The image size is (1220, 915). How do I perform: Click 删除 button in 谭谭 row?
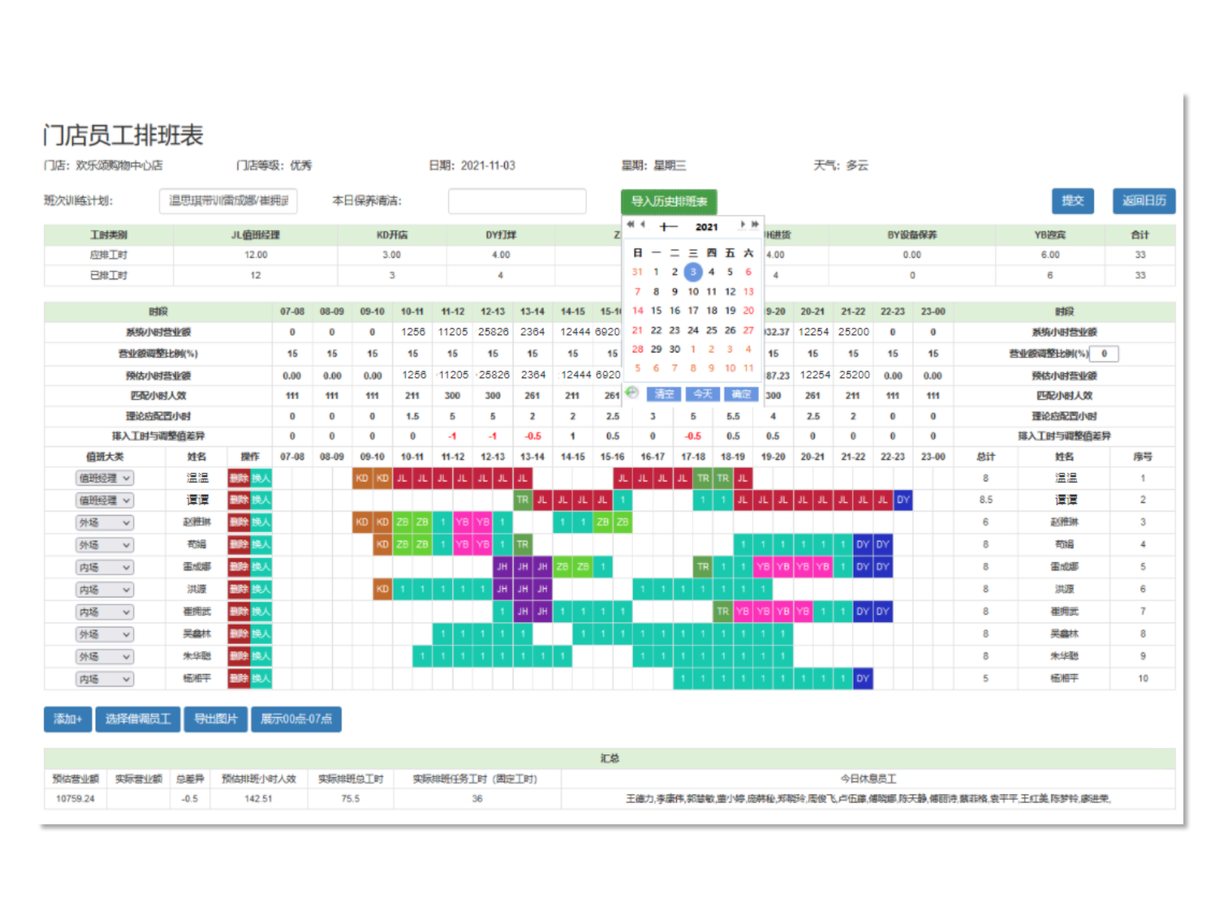click(x=239, y=500)
